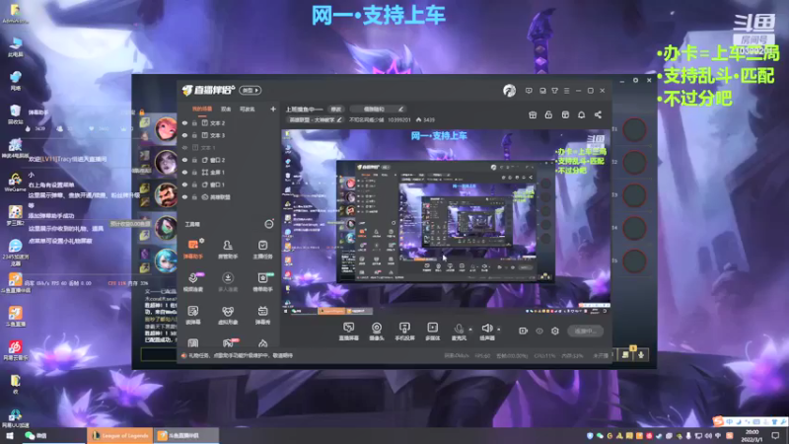The height and width of the screenshot is (444, 789).
Task: Expand the microphone options arrow
Action: click(470, 330)
